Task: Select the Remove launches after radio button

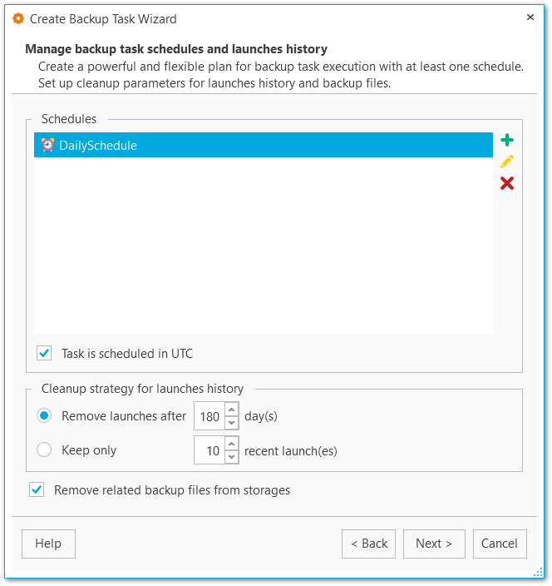Action: coord(45,416)
